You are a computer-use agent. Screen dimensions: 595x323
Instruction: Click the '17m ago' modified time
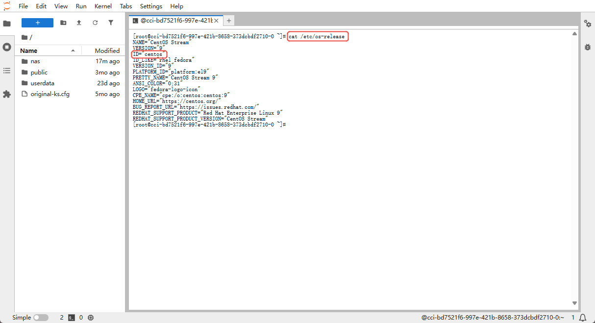(108, 61)
